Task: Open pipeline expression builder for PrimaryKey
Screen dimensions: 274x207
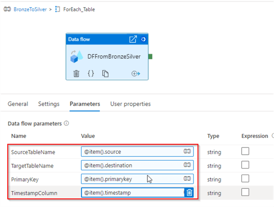Action: point(187,178)
